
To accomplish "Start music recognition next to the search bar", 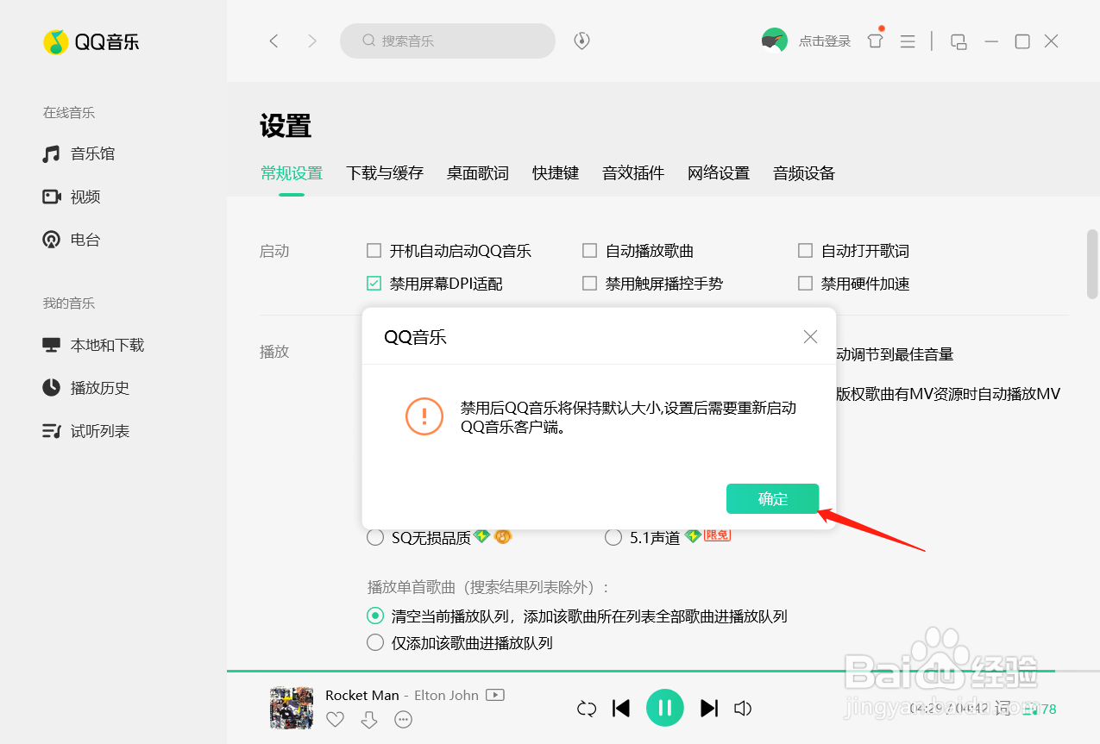I will coord(581,41).
